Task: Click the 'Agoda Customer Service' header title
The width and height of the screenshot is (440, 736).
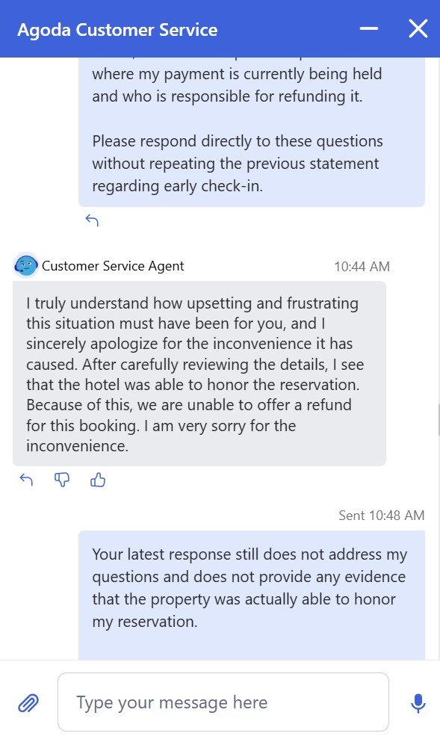Action: click(x=117, y=30)
